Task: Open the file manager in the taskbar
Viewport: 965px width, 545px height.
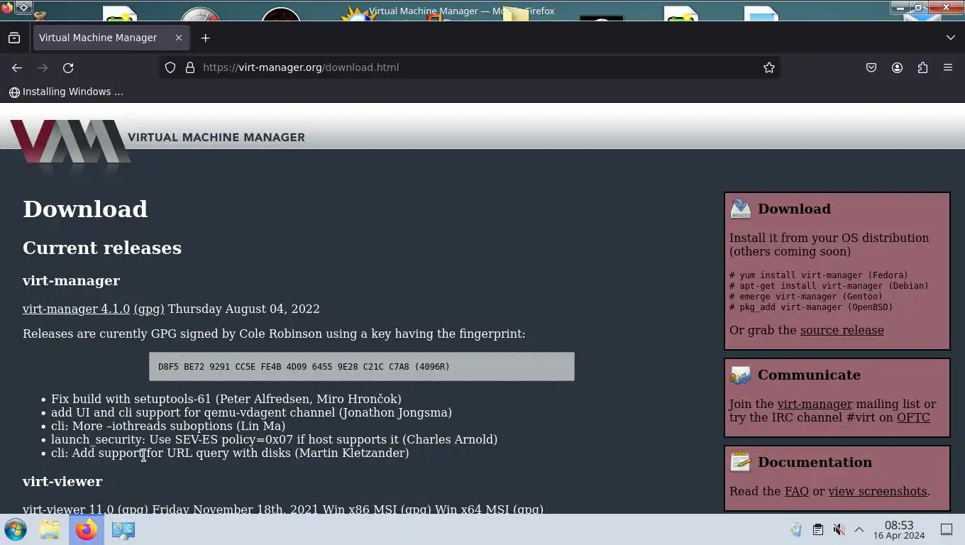Action: [50, 529]
